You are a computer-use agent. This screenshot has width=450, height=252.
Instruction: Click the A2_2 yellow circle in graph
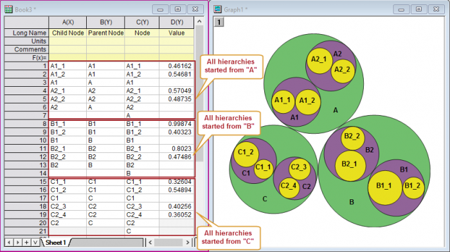coord(343,71)
